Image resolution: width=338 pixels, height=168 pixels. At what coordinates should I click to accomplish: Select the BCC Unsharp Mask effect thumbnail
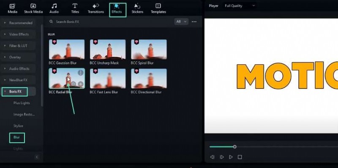tap(108, 49)
